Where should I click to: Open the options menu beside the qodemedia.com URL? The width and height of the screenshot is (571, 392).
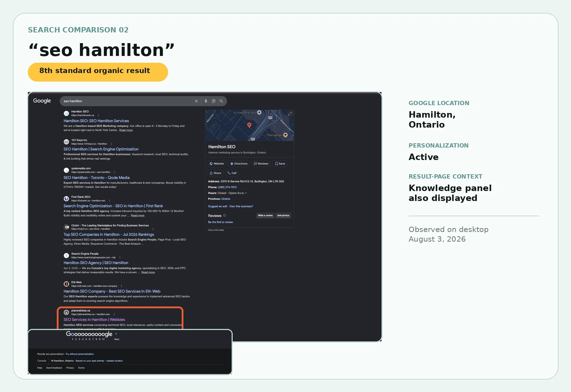[x=115, y=172]
